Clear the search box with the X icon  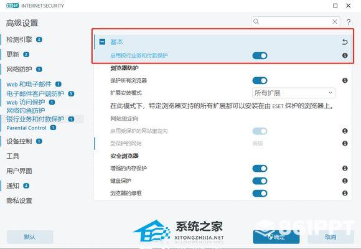335,22
